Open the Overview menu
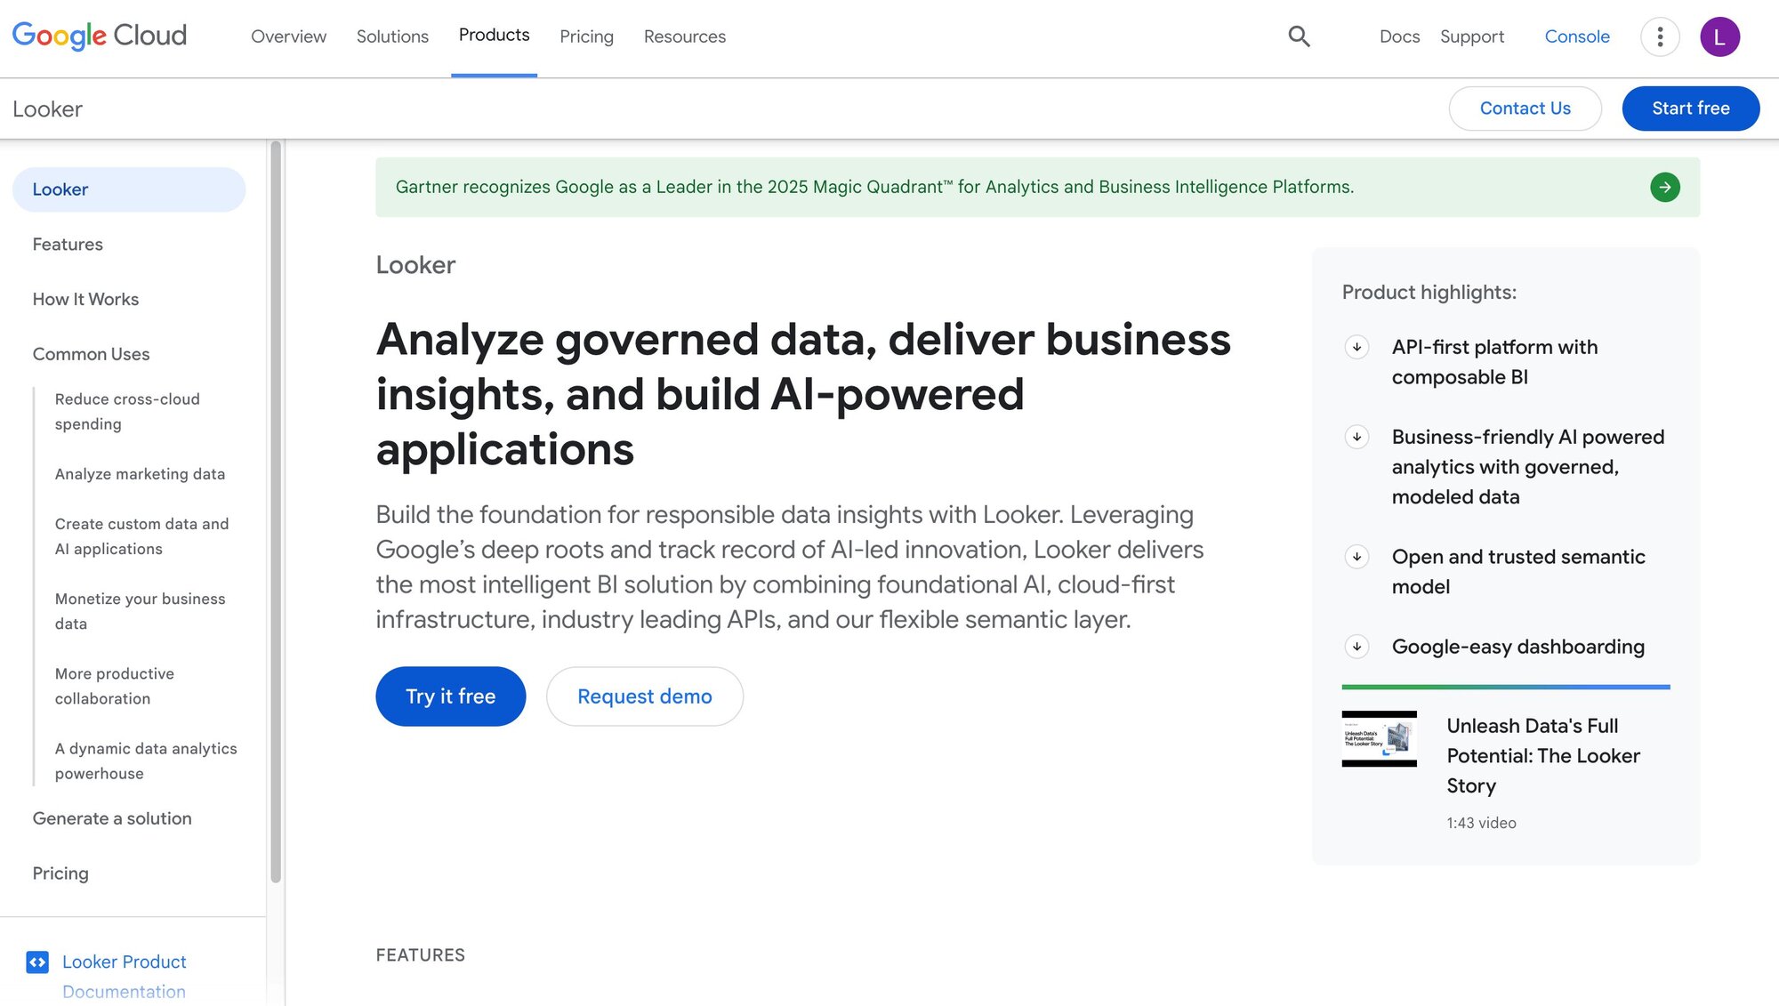The width and height of the screenshot is (1779, 1006). (x=288, y=36)
